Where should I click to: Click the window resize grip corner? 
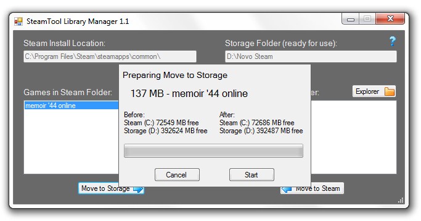coord(401,200)
